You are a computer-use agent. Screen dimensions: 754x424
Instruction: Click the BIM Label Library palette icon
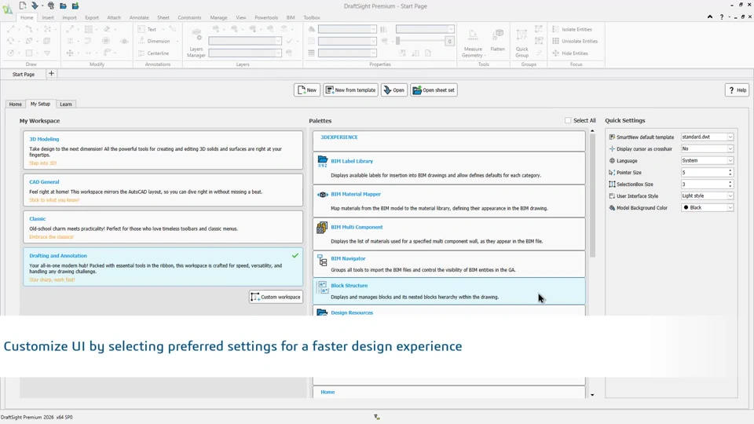point(322,162)
